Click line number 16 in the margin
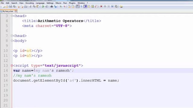The image size is (193, 108). pyautogui.click(x=5, y=80)
